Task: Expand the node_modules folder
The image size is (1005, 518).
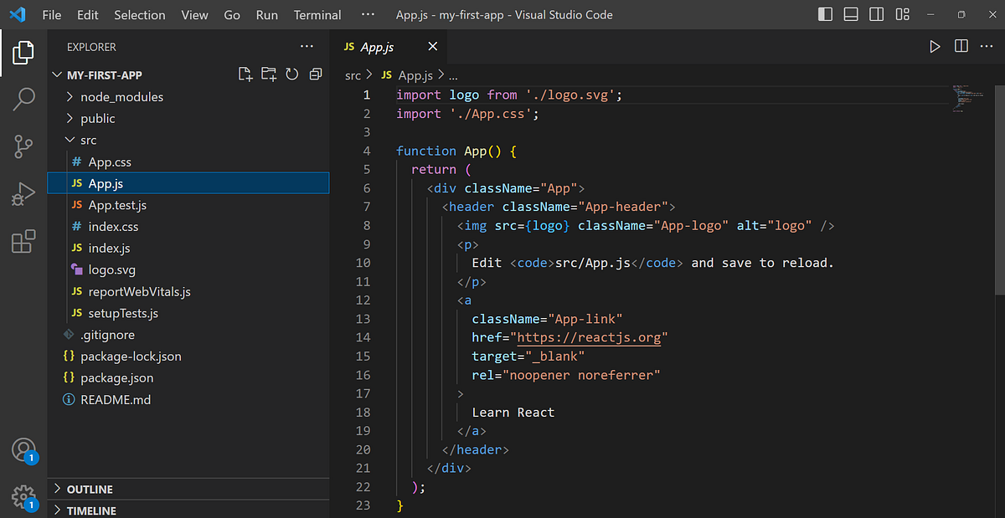Action: click(x=188, y=96)
